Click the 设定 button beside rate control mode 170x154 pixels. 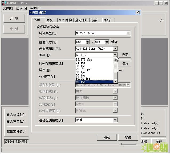[125, 63]
